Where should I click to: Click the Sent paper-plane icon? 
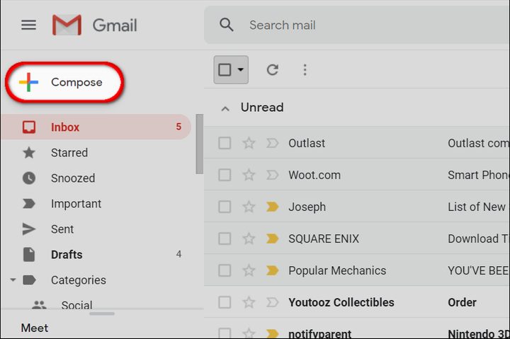click(29, 229)
